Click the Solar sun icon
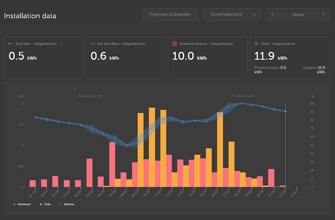This screenshot has width=335, height=220. tap(256, 44)
